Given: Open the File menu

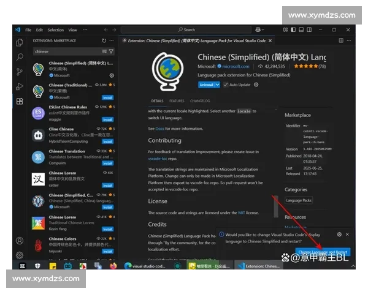Looking at the screenshot, I should (28, 30).
